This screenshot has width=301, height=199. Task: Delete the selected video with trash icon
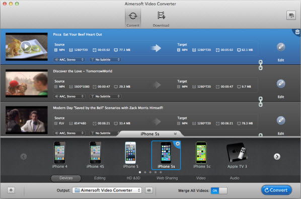click(x=297, y=32)
